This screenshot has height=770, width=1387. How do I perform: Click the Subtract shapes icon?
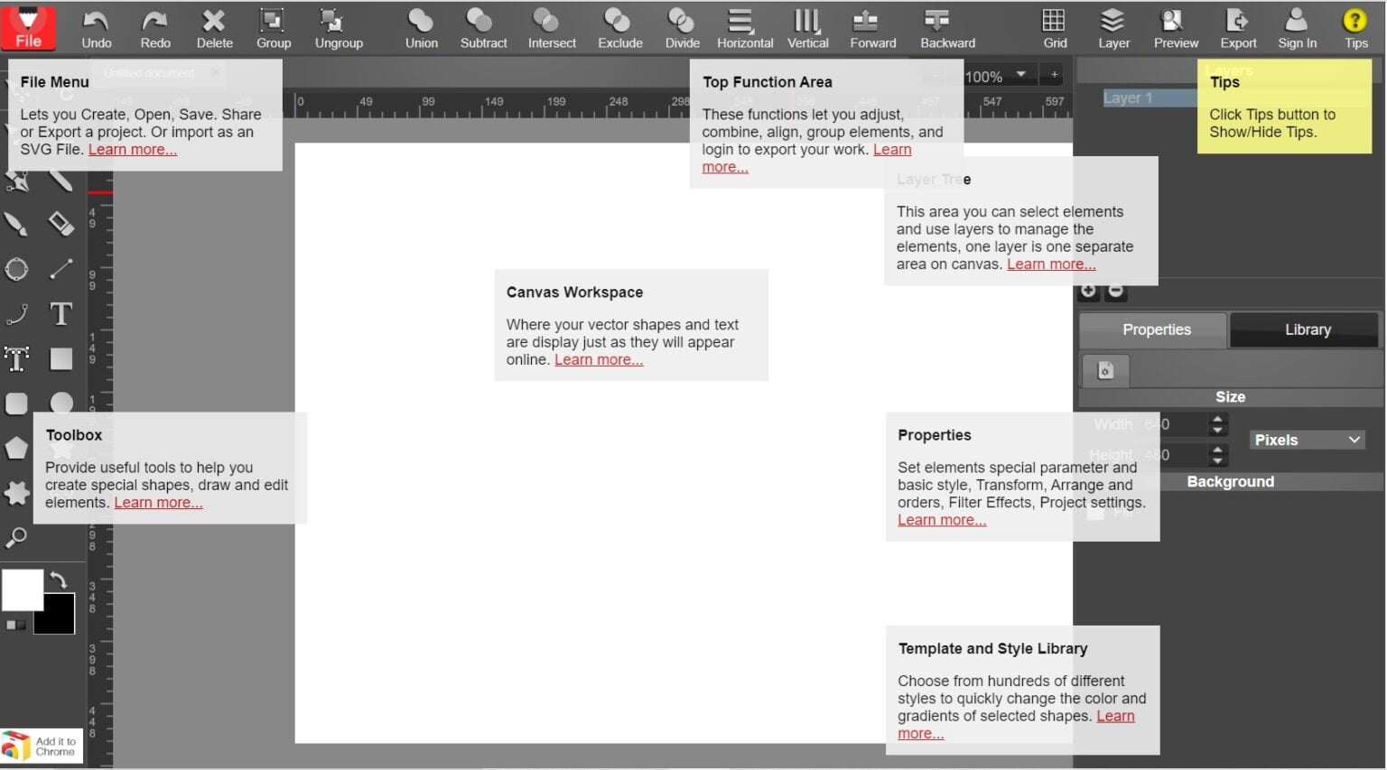coord(483,28)
